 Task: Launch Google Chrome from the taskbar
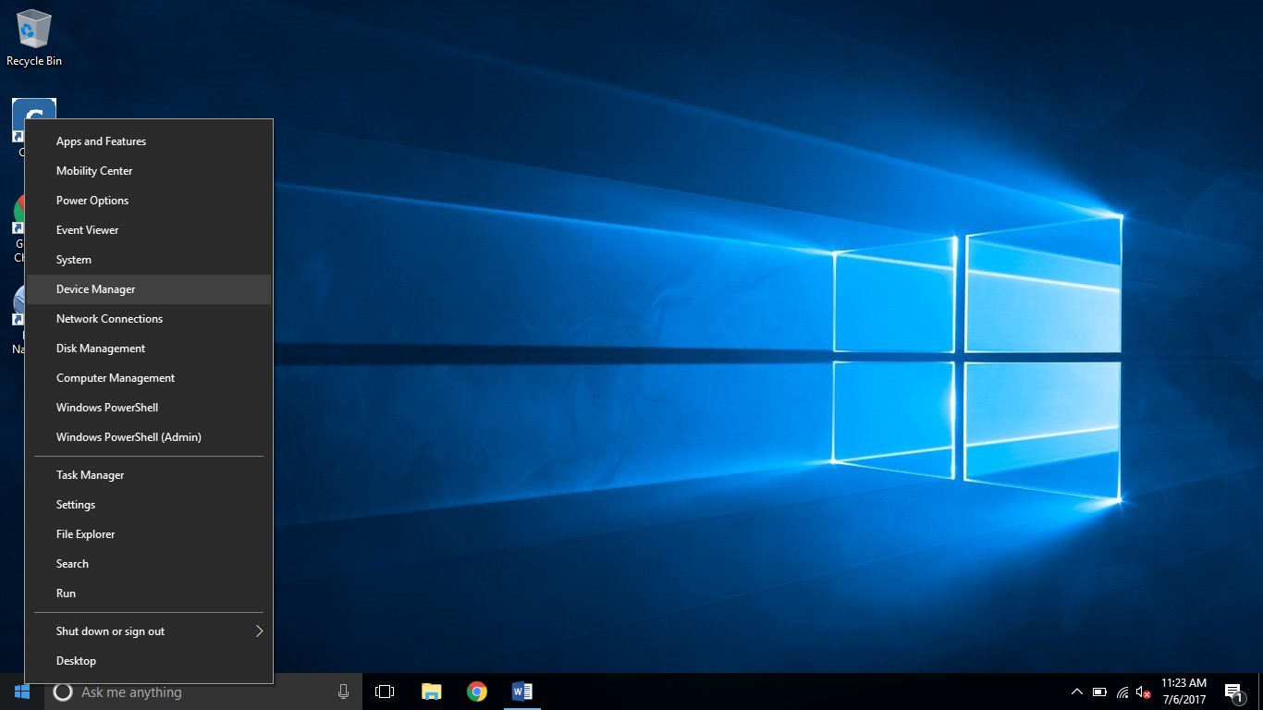tap(476, 692)
